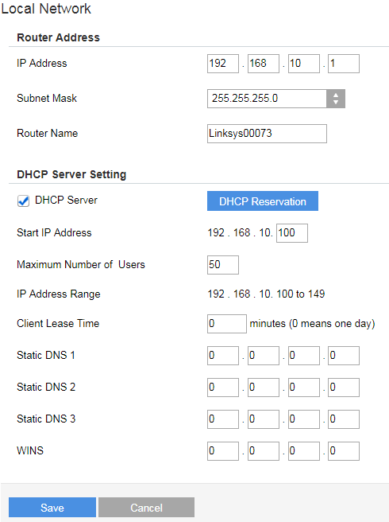
Task: Select last octet of WINS address
Action: pyautogui.click(x=344, y=451)
